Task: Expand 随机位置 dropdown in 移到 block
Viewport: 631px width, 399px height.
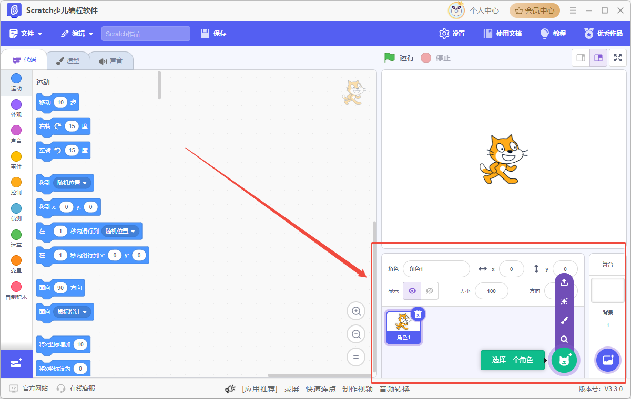Action: (73, 183)
